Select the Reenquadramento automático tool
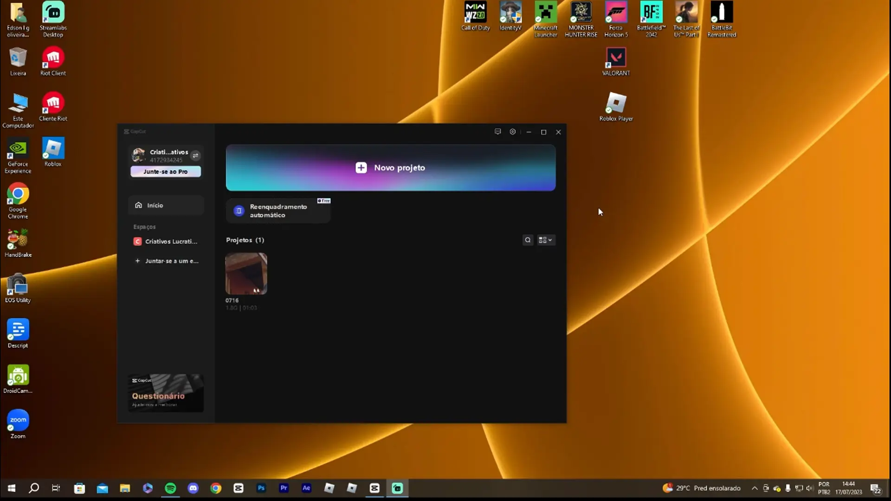Viewport: 891px width, 501px height. pyautogui.click(x=278, y=211)
